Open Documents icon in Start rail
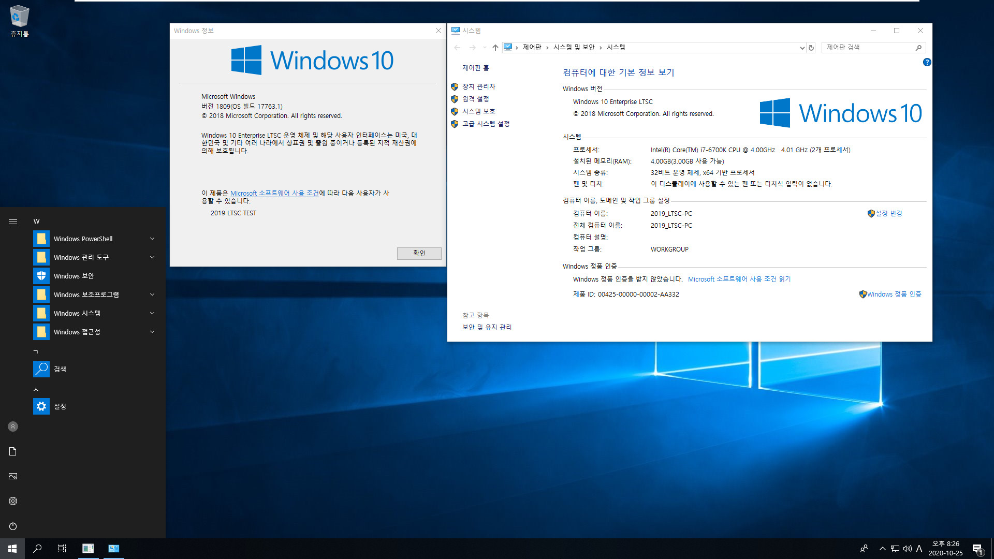Viewport: 994px width, 559px height. [13, 451]
